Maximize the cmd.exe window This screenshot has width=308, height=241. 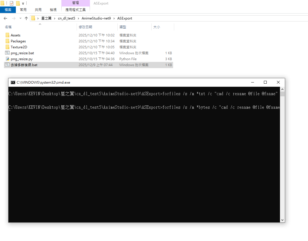pos(265,82)
